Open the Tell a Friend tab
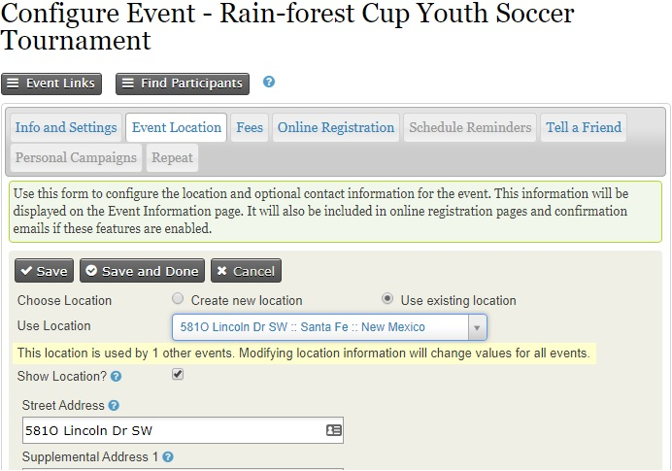This screenshot has width=672, height=471. coord(584,128)
